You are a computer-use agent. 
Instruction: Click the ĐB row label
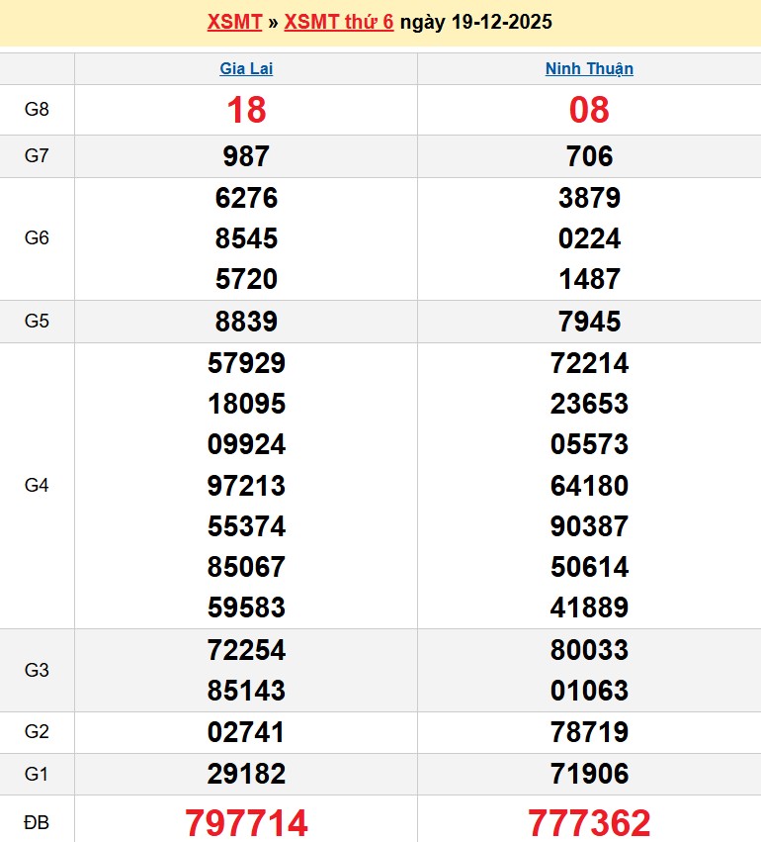tap(37, 820)
